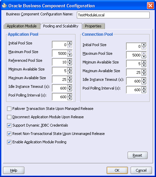Click Connection Pool Polling Interval field

click(x=134, y=90)
